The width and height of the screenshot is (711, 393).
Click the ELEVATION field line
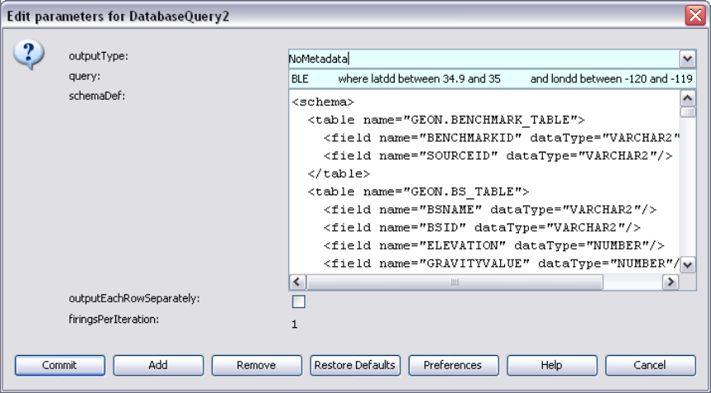coord(493,246)
